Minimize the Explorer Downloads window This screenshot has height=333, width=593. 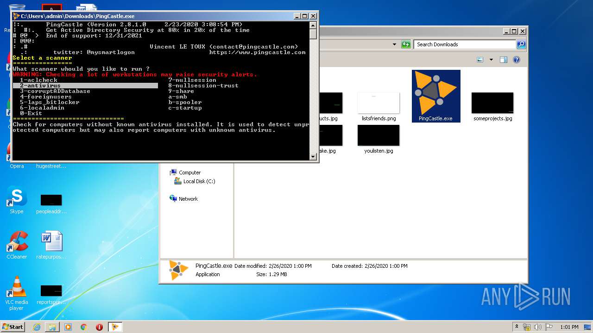[506, 31]
